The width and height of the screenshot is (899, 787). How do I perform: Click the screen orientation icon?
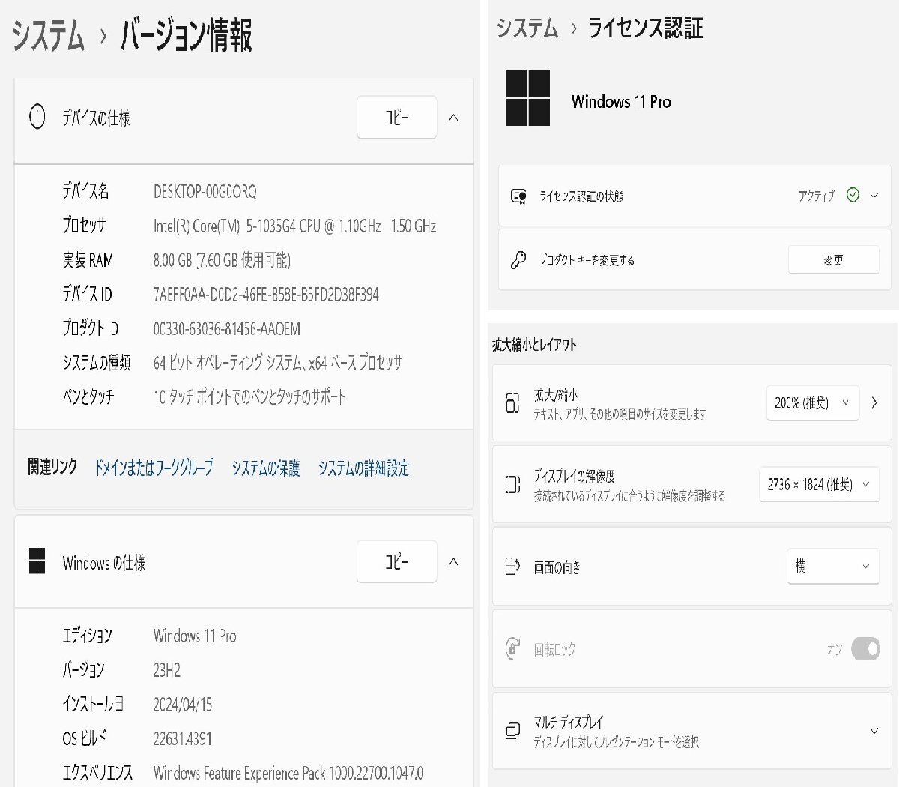[x=512, y=567]
